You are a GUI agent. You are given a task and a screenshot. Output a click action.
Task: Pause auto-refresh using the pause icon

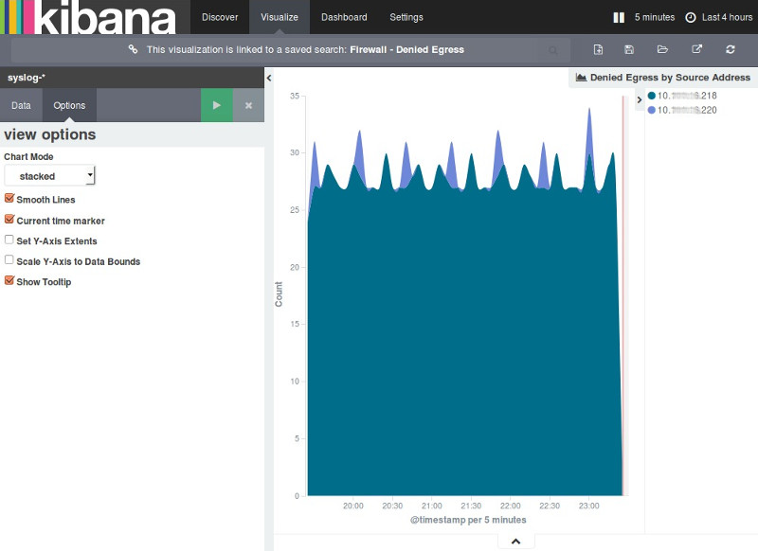point(619,17)
